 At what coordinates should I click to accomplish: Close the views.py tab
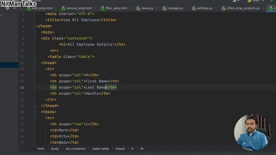pos(157,8)
